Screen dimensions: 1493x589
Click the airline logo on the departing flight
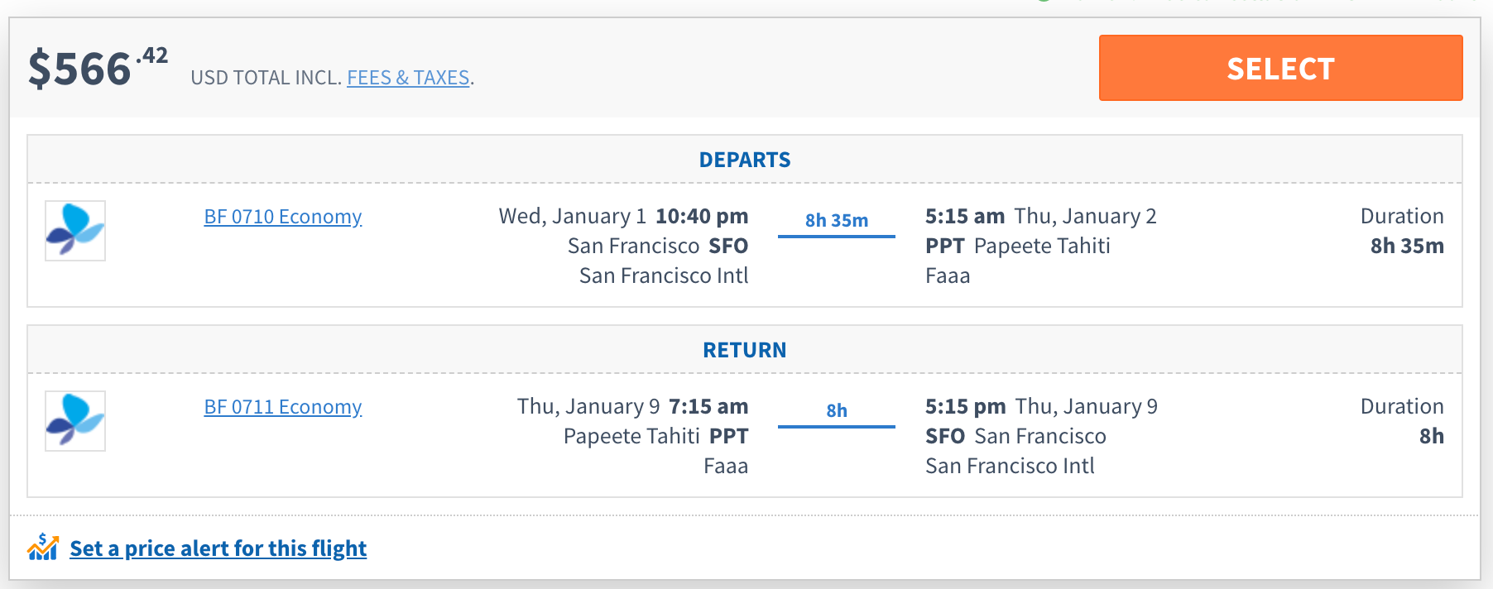75,231
